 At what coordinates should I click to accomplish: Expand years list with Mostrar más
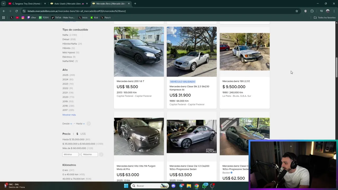(x=69, y=115)
